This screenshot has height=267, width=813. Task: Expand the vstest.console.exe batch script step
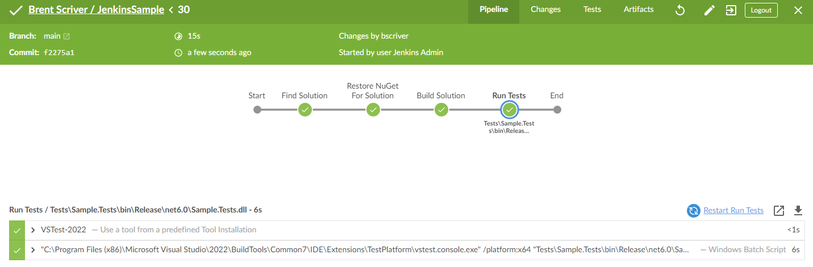click(x=33, y=250)
